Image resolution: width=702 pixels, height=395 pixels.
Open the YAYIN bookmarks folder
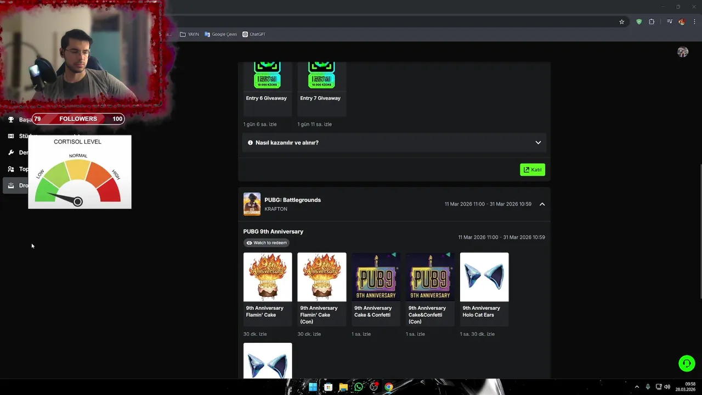pos(189,34)
